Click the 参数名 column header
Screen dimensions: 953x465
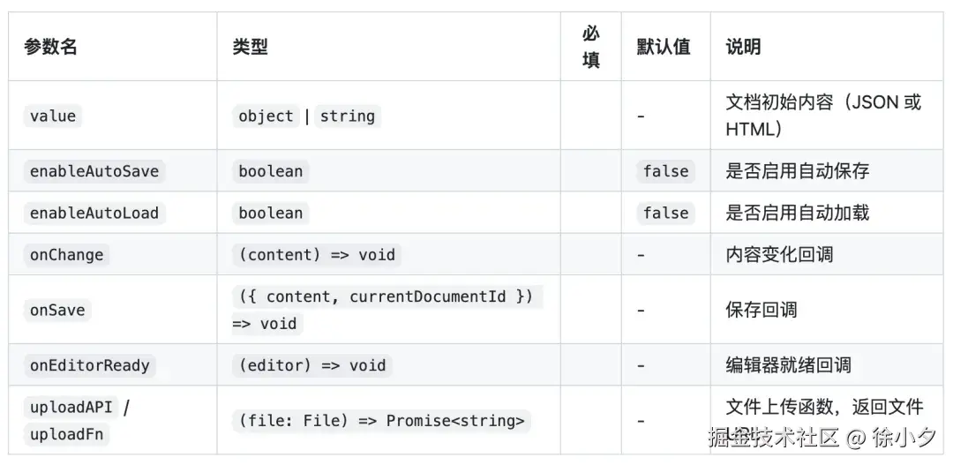50,48
